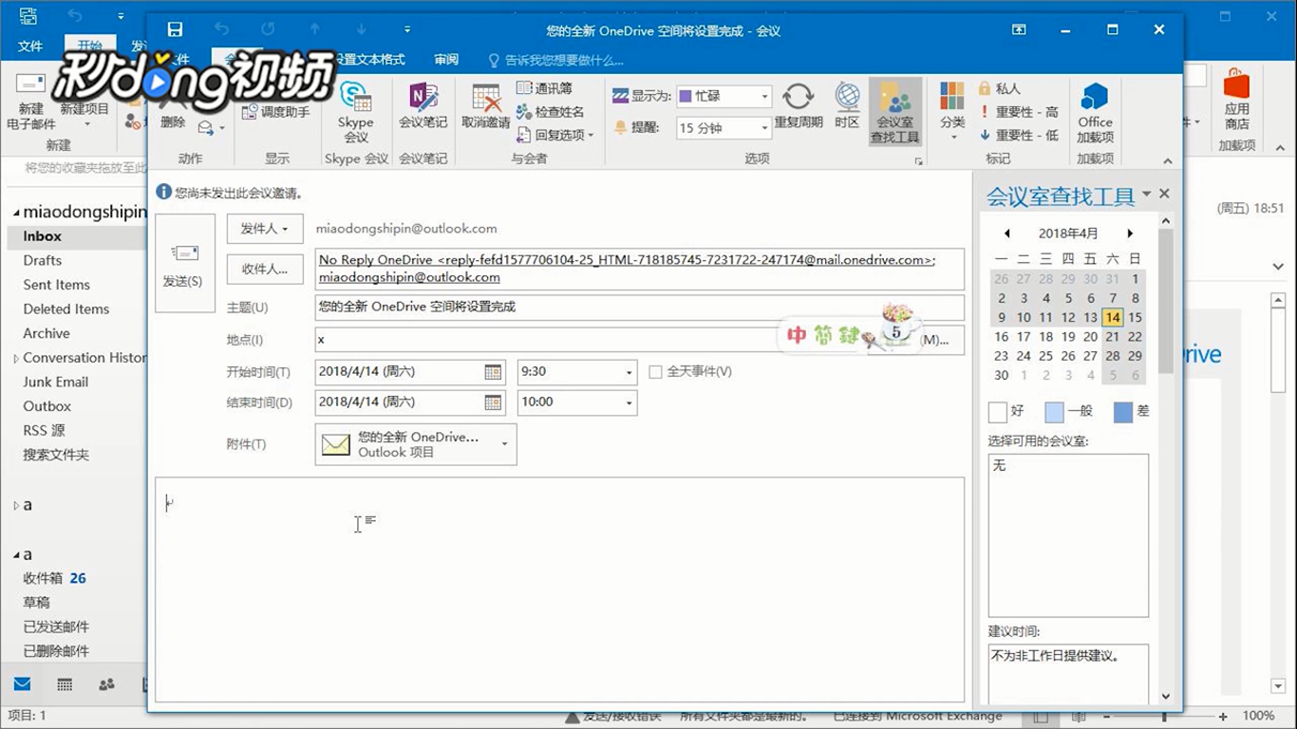Screen dimensions: 1297x729
Task: Switch to Calendar view in navigation bar
Action: pos(65,684)
